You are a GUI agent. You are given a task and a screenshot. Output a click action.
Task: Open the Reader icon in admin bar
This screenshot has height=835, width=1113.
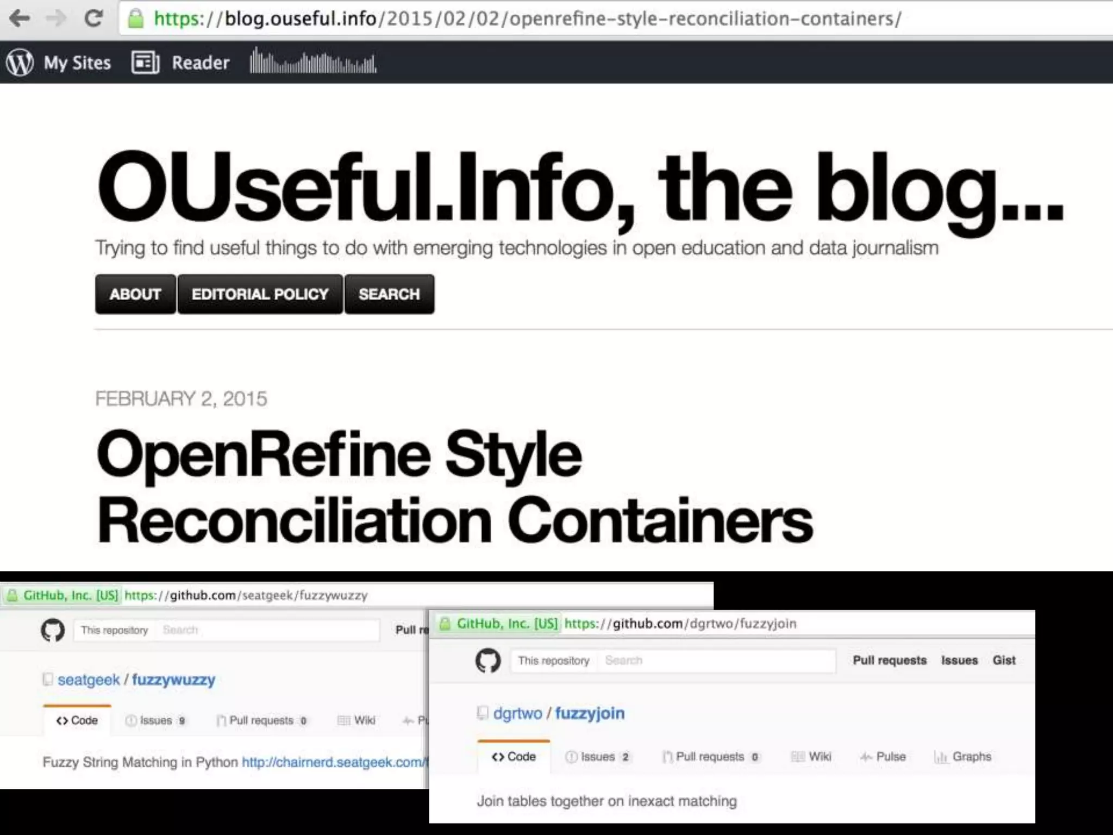coord(145,63)
